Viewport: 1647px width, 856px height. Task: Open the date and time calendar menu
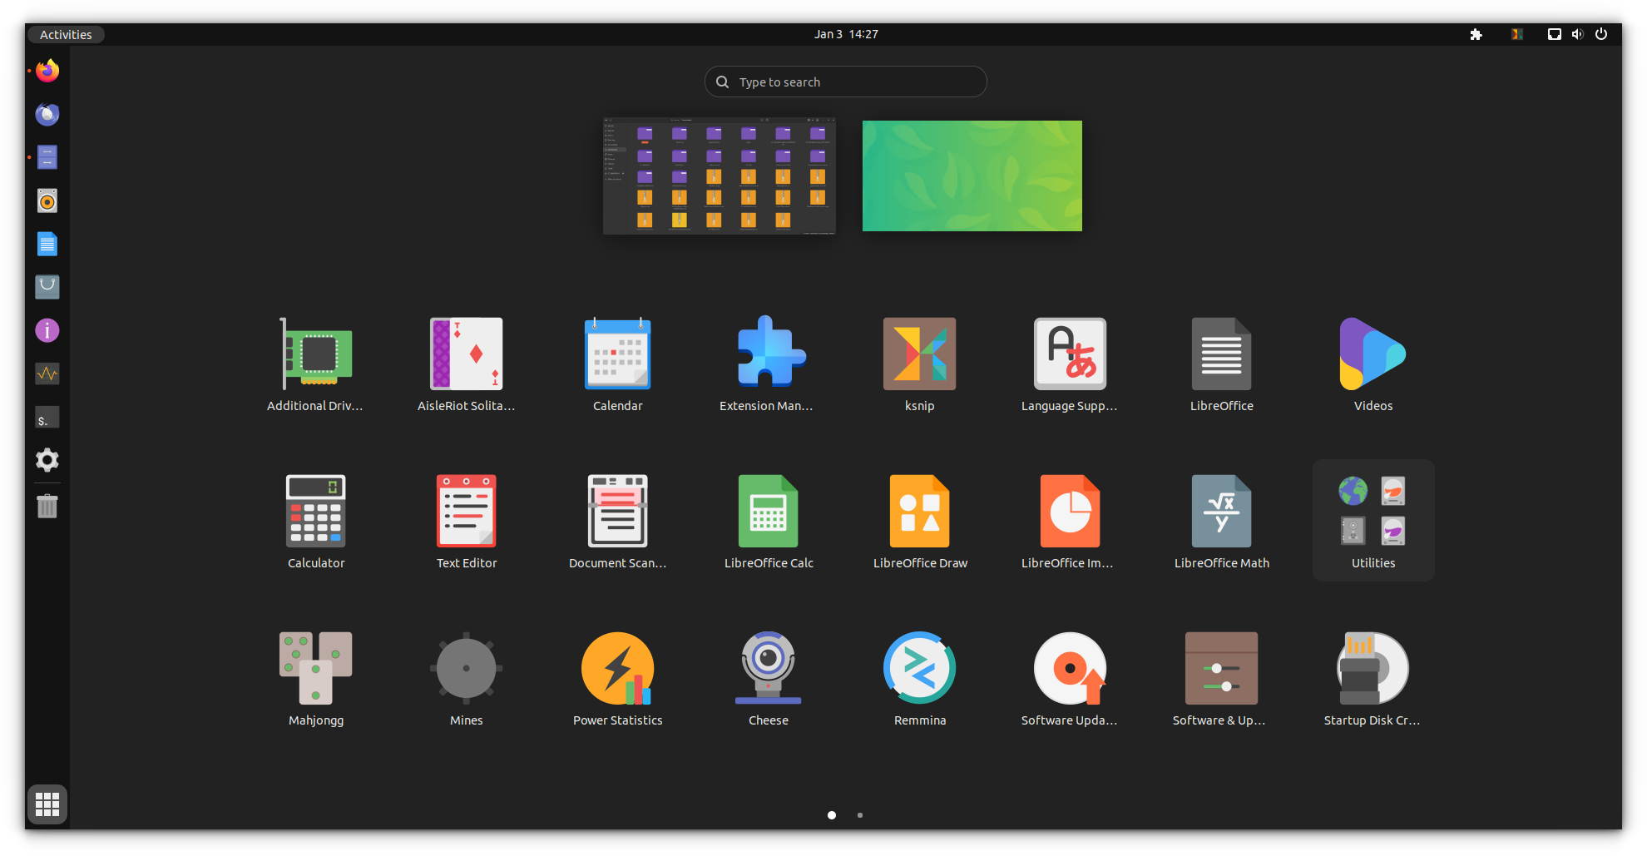point(845,34)
